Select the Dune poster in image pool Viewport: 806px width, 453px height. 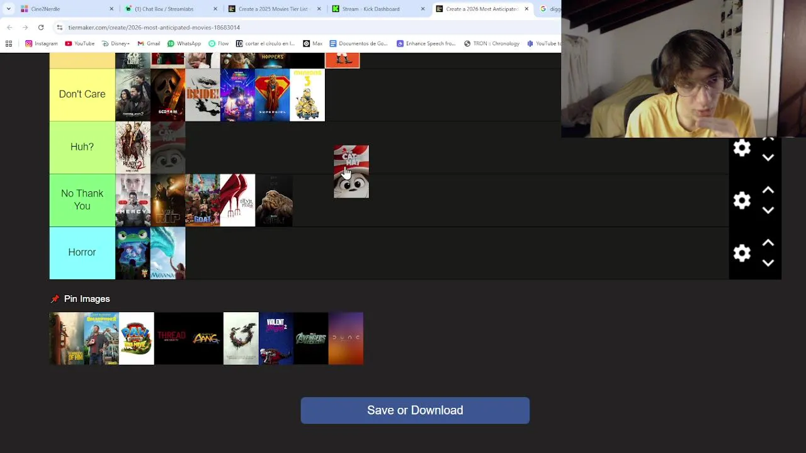[x=346, y=338]
